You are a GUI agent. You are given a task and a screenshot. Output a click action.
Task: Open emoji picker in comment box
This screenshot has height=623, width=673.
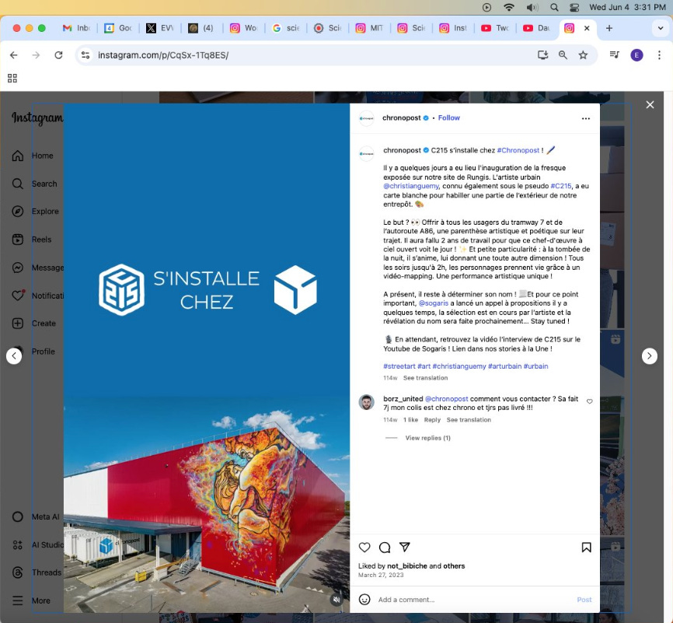(x=364, y=600)
